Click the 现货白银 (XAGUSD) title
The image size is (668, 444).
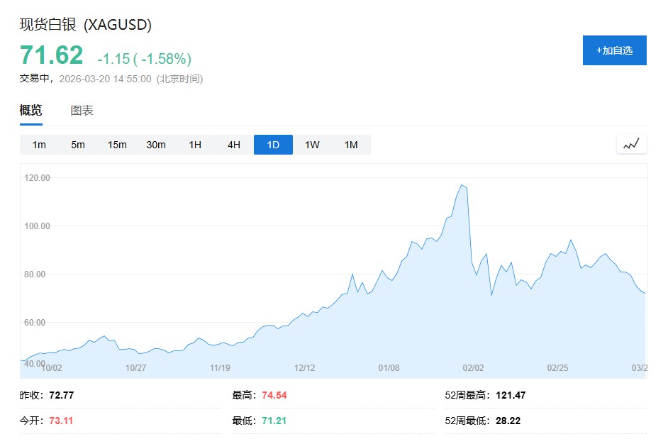tap(85, 25)
